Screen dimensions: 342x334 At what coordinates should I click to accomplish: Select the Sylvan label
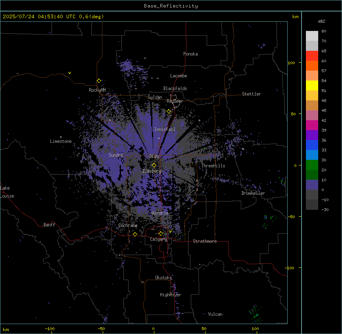pos(155,97)
